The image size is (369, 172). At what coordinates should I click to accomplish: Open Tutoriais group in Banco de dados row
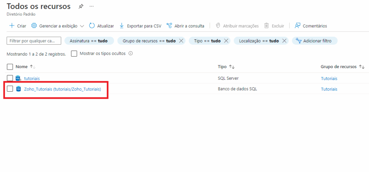coord(329,89)
